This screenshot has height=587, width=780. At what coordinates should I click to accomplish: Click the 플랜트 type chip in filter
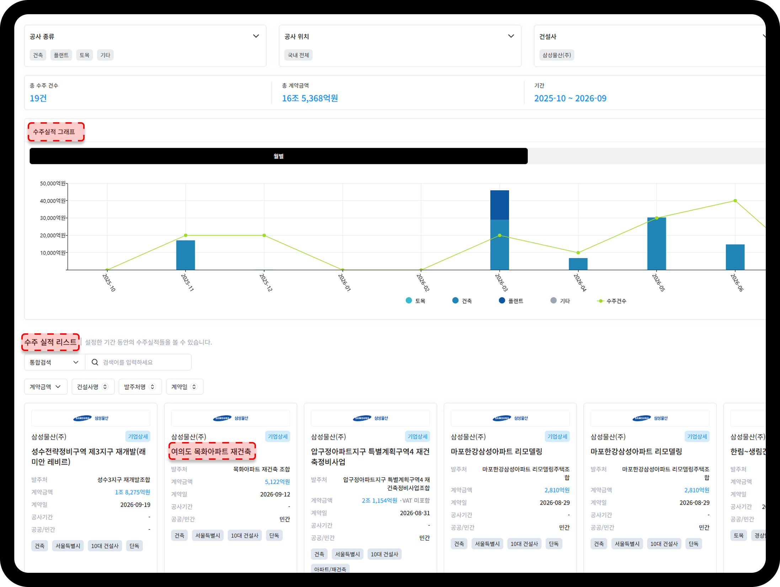coord(61,55)
